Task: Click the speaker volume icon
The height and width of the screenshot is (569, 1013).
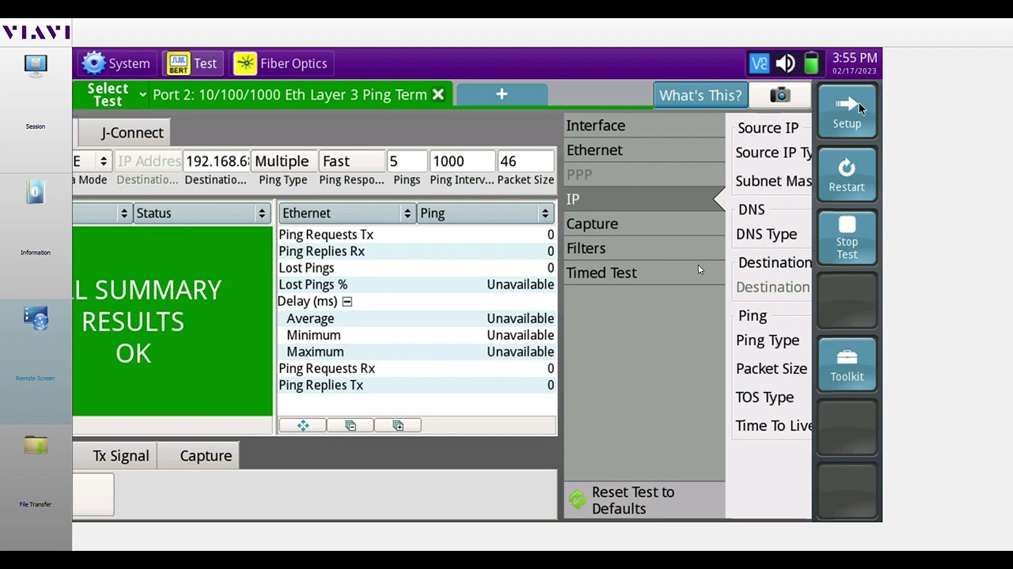Action: [786, 63]
